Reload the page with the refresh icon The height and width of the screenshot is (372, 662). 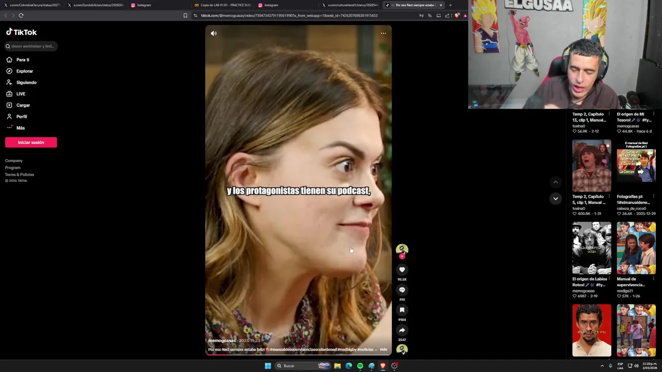pyautogui.click(x=21, y=16)
